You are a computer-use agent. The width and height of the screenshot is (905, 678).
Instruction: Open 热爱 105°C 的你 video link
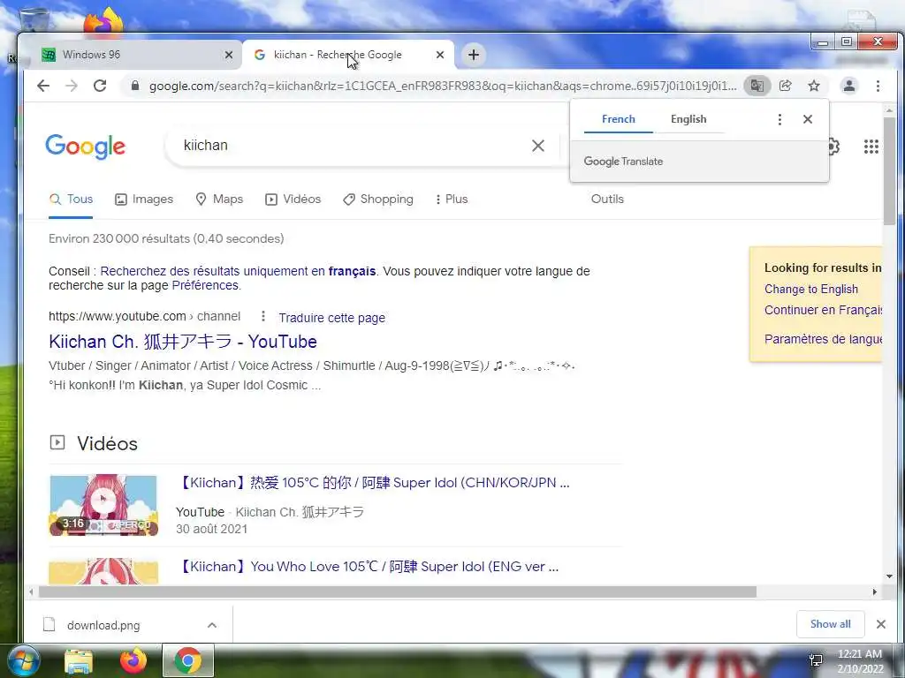374,483
